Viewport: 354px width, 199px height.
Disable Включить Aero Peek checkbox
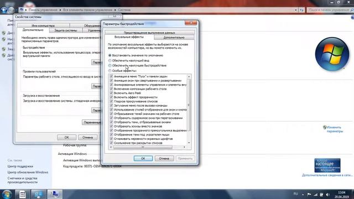111,93
